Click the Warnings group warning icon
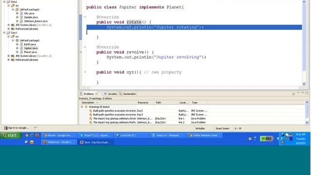This screenshot has width=311, height=175. tap(86, 107)
